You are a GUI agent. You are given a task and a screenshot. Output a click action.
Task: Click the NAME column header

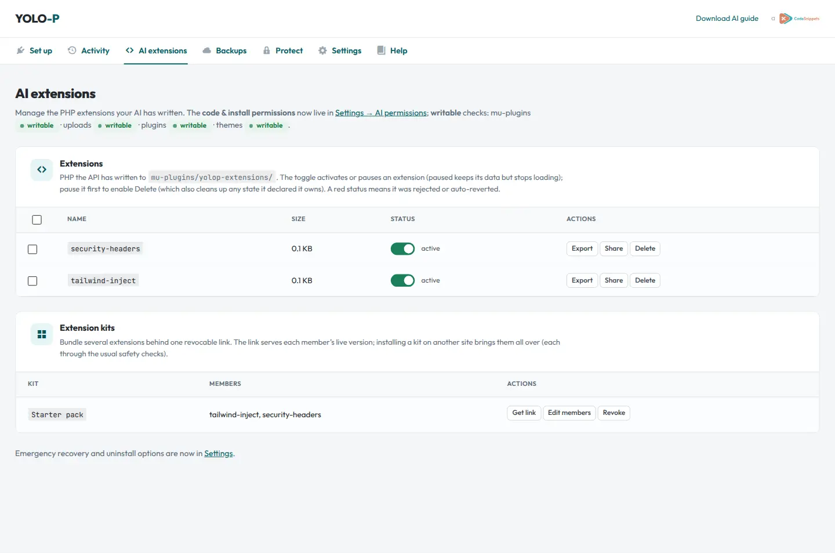coord(77,219)
